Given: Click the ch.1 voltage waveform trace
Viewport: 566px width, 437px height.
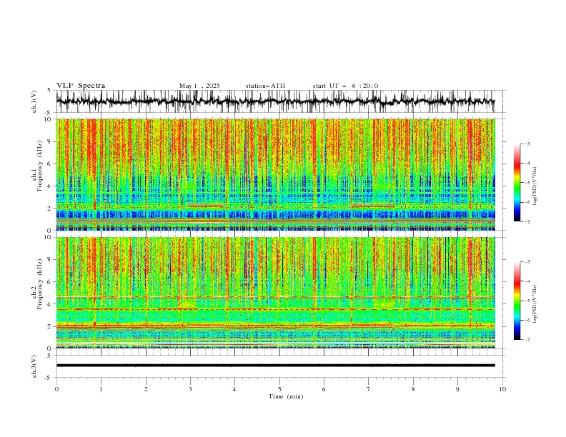Looking at the screenshot, I should coord(275,101).
